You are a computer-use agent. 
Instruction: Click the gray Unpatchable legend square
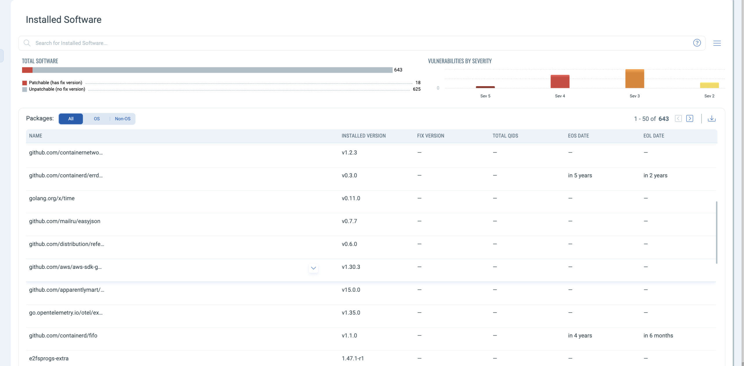coord(25,89)
